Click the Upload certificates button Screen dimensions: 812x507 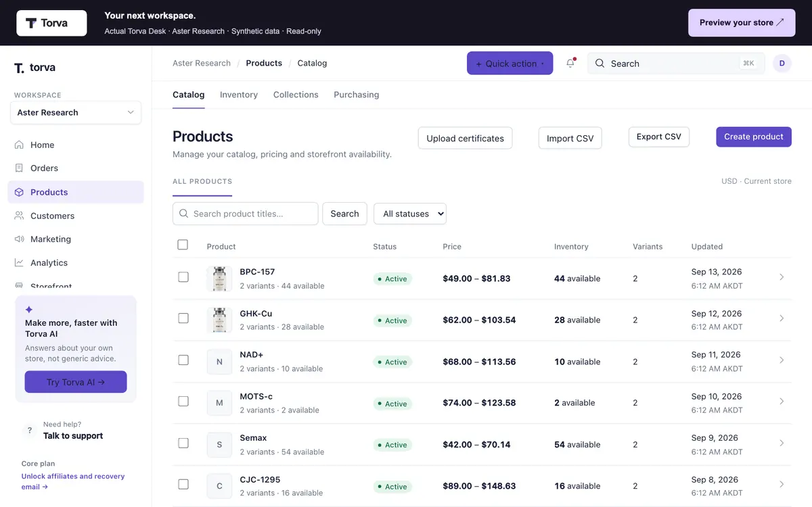click(x=466, y=138)
